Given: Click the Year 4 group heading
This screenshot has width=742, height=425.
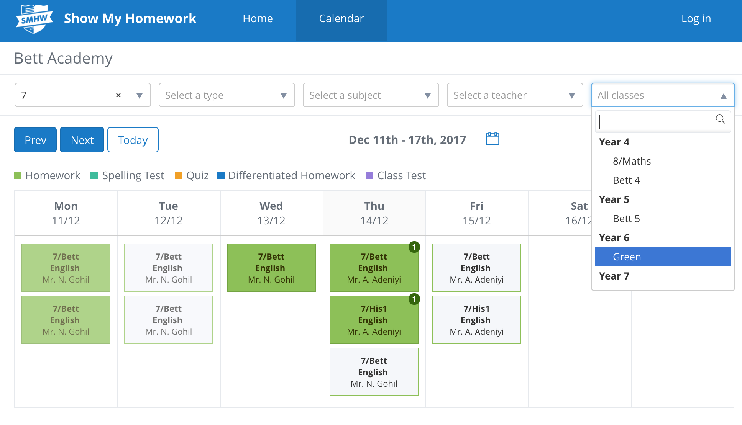Looking at the screenshot, I should 614,142.
